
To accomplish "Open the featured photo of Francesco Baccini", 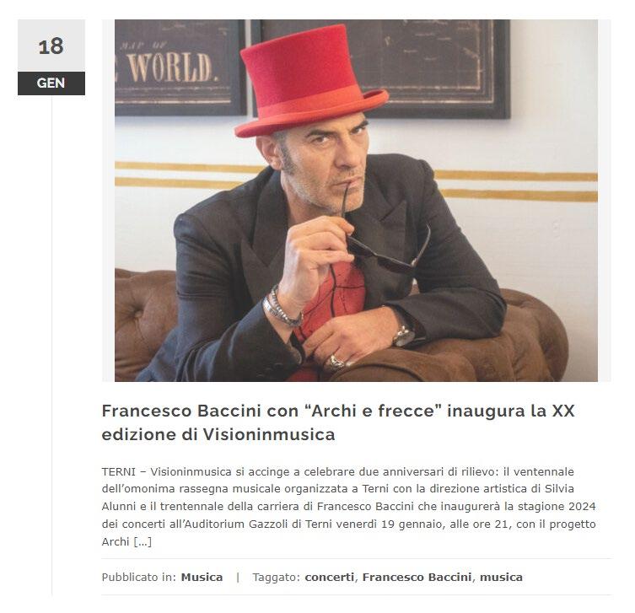I will (x=356, y=201).
